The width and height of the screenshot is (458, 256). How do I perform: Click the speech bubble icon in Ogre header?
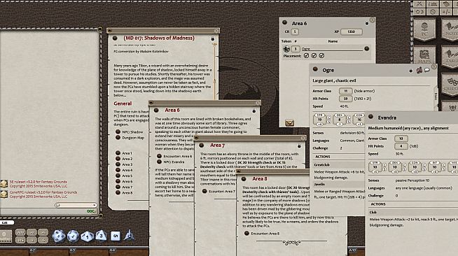tap(427, 70)
